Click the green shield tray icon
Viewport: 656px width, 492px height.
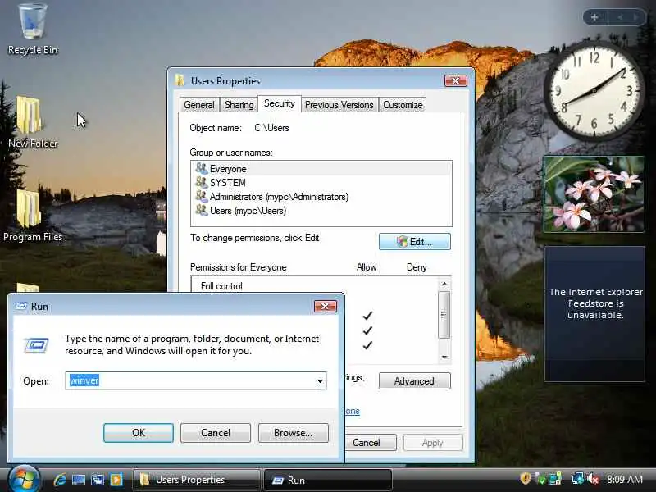pos(540,479)
